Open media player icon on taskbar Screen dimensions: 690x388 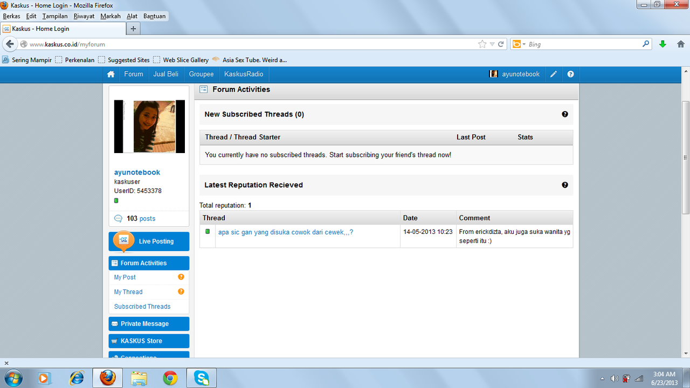(45, 378)
